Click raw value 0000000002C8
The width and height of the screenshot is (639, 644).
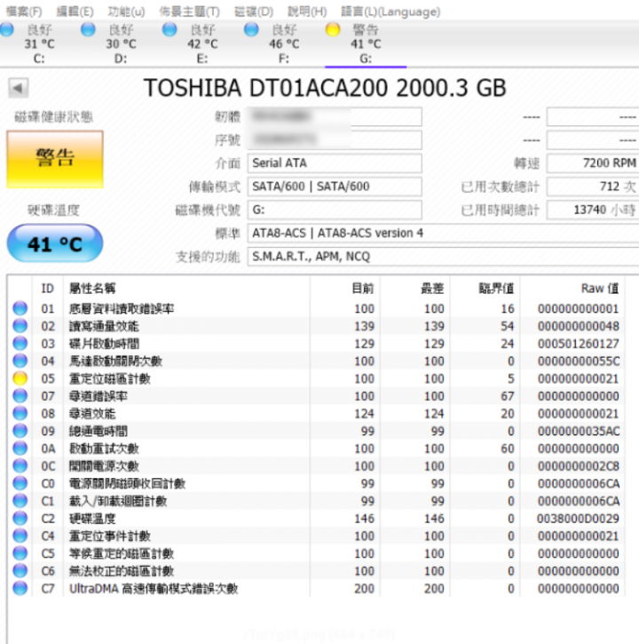579,466
